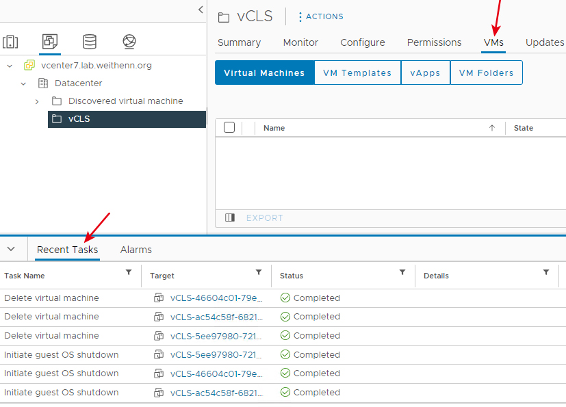Viewport: 566px width, 407px height.
Task: Click the Discovered virtual machine folder icon
Action: tap(57, 101)
